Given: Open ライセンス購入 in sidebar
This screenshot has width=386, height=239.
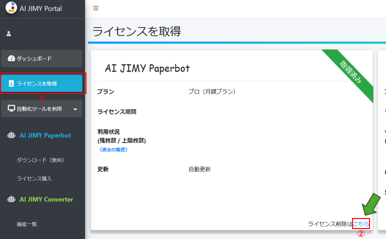Looking at the screenshot, I should [x=34, y=178].
